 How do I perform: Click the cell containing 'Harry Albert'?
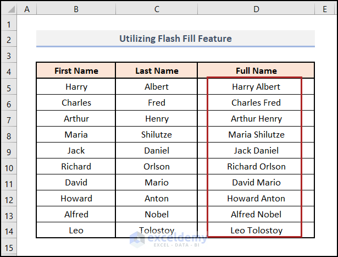point(256,87)
